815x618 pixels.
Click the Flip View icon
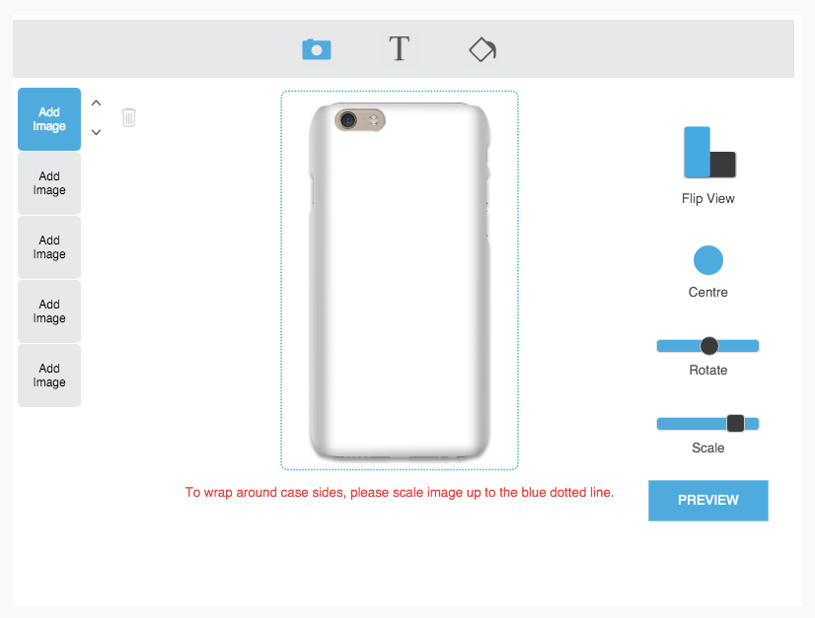[x=709, y=152]
